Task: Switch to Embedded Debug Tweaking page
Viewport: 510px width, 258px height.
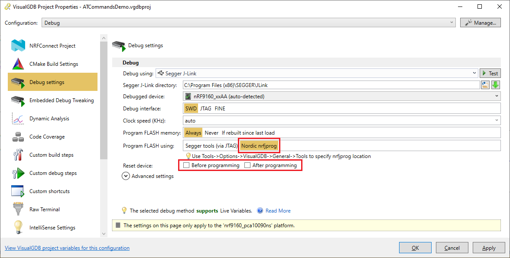Action: 52,100
